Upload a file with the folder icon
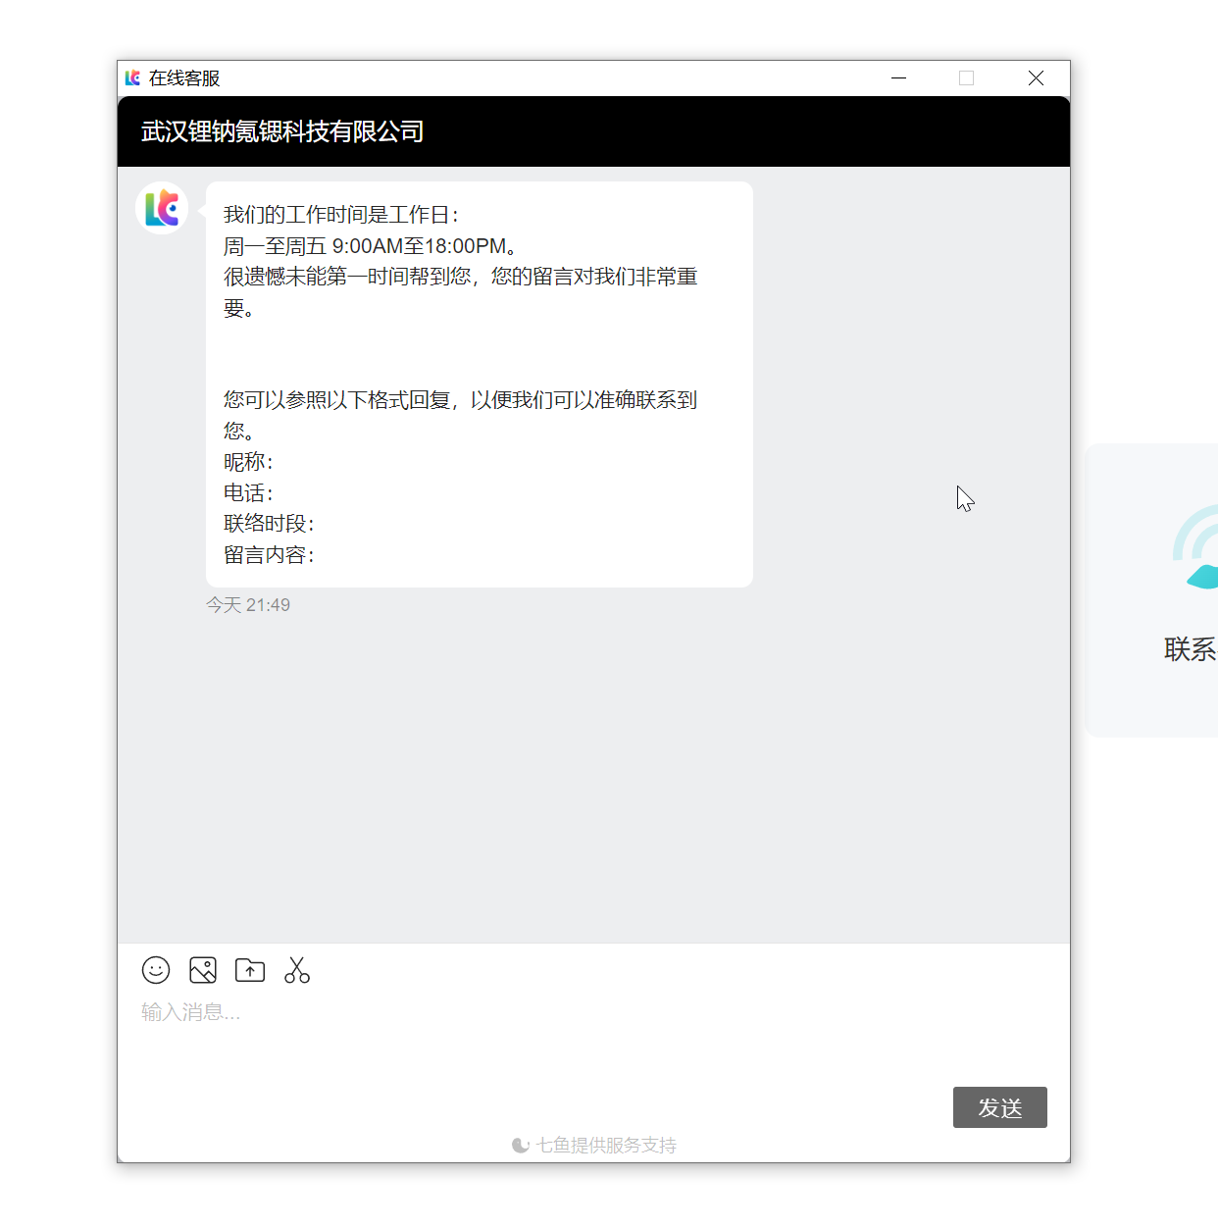The height and width of the screenshot is (1228, 1218). pos(250,970)
